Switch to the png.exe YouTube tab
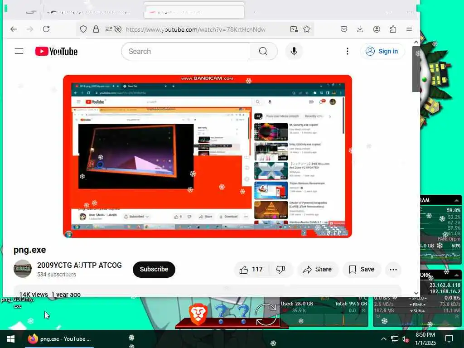 click(x=194, y=11)
